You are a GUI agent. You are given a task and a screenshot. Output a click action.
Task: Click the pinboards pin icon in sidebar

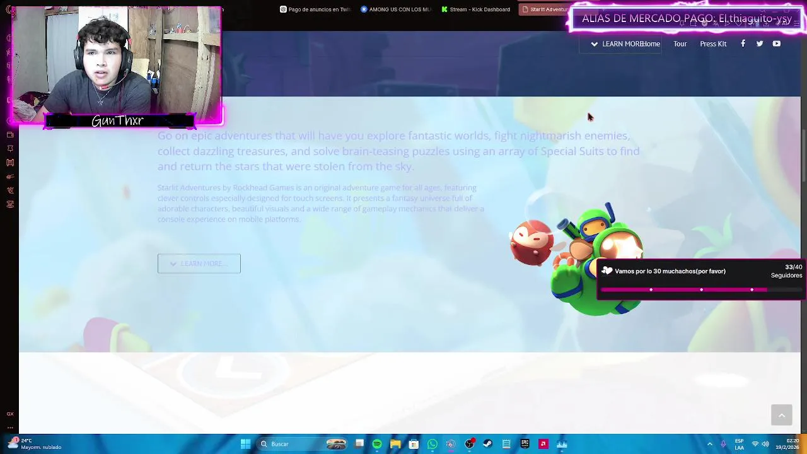click(10, 148)
